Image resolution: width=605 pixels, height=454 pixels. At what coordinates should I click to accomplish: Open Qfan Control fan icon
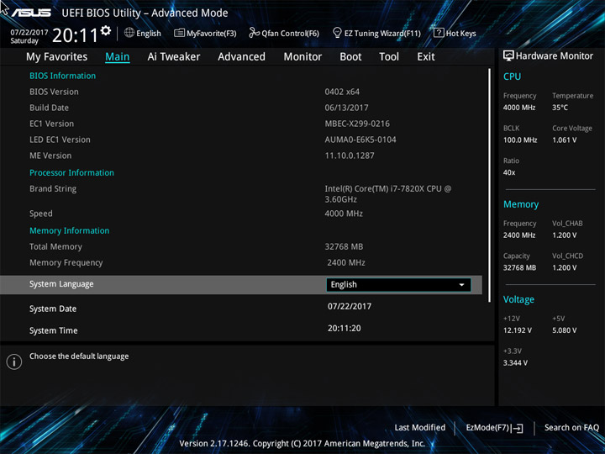click(254, 33)
